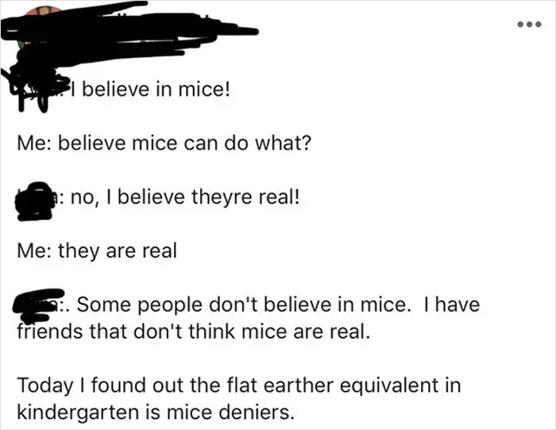556x430 pixels.
Task: Click the reply "Me: they are real"
Action: pos(98,251)
